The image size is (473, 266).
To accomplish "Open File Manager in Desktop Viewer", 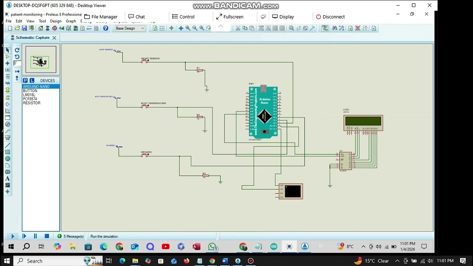I will [101, 17].
